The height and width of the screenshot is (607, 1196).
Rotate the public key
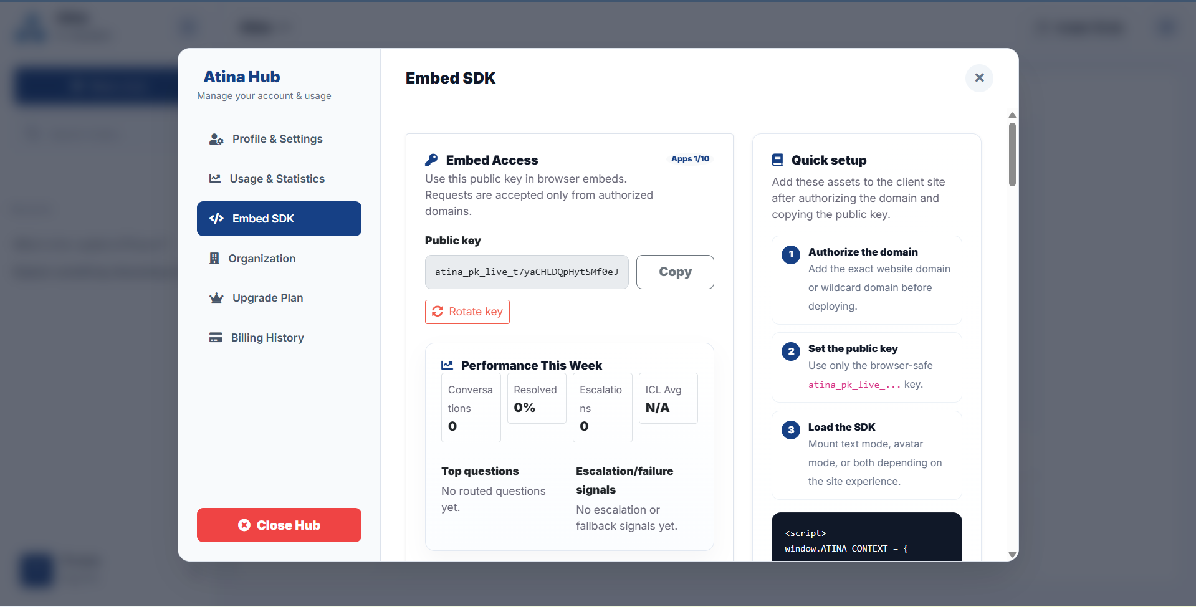(x=467, y=312)
